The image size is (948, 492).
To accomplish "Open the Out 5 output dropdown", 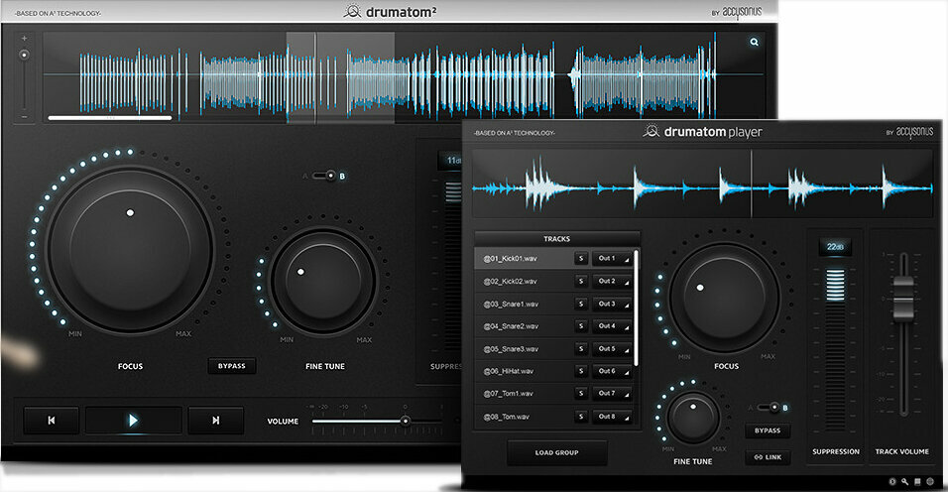I will click(612, 349).
